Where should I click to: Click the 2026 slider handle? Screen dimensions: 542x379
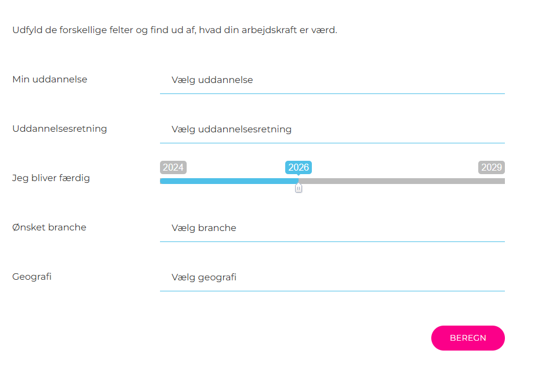298,187
